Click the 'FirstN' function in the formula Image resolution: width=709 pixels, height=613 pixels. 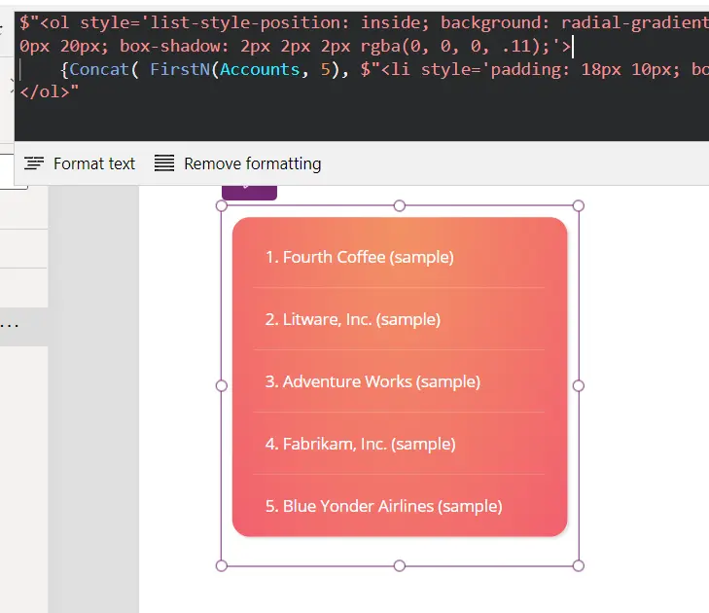click(x=180, y=69)
